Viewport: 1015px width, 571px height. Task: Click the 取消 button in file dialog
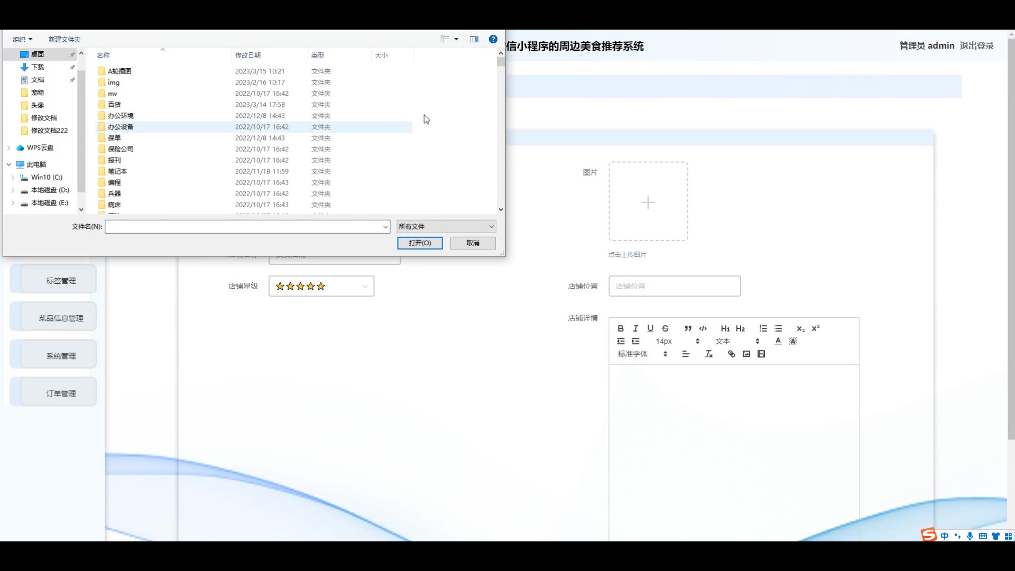pos(473,243)
